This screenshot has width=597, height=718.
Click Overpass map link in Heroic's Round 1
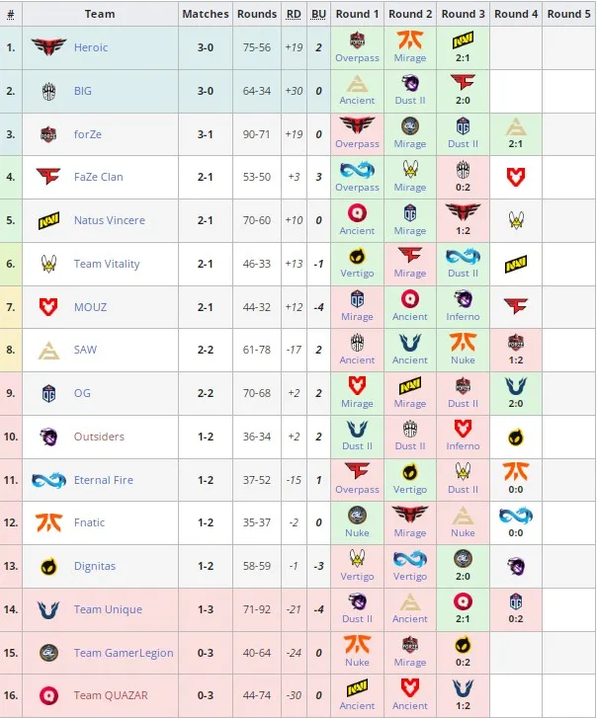click(x=357, y=58)
